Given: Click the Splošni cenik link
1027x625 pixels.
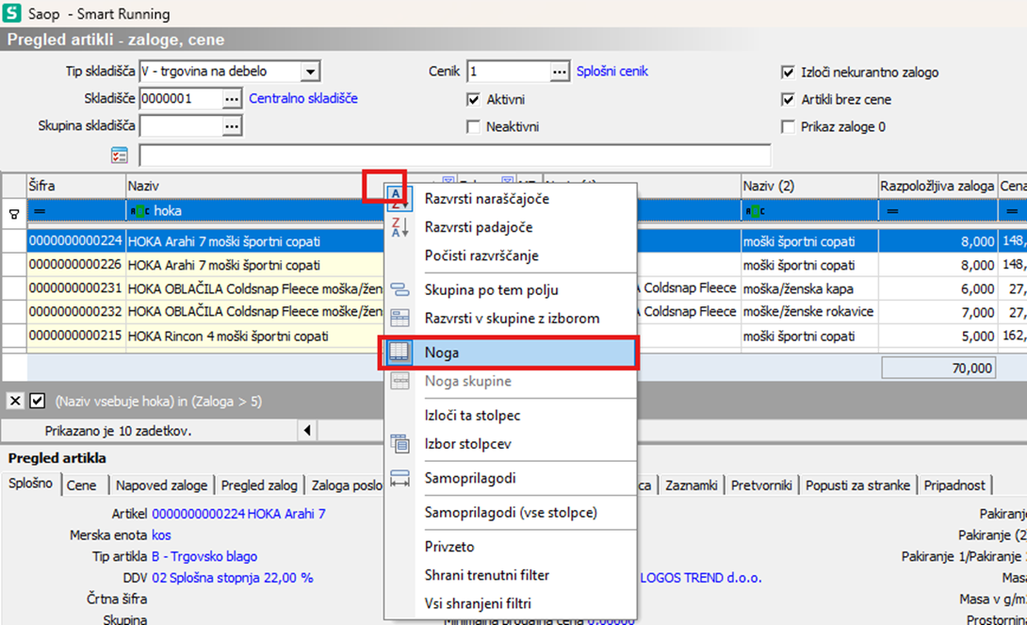Looking at the screenshot, I should pyautogui.click(x=611, y=72).
